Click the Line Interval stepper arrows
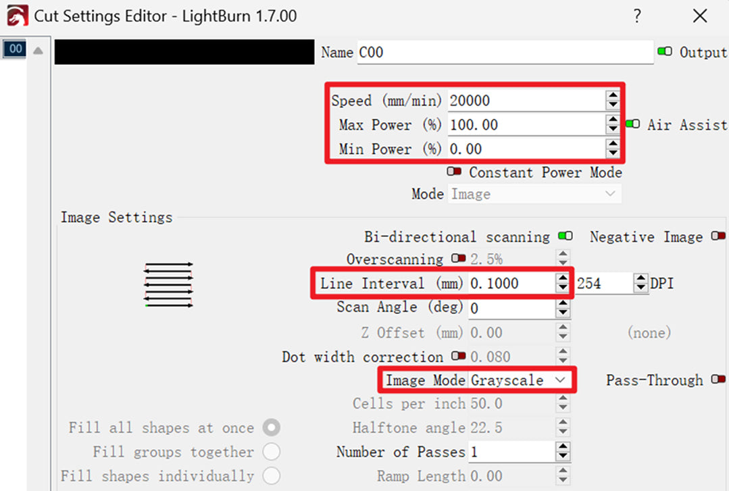 coord(562,284)
